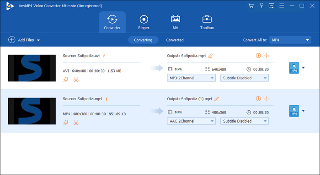Image resolution: width=320 pixels, height=175 pixels.
Task: Click the Output: Softpedia.mp4 name
Action: coord(187,56)
